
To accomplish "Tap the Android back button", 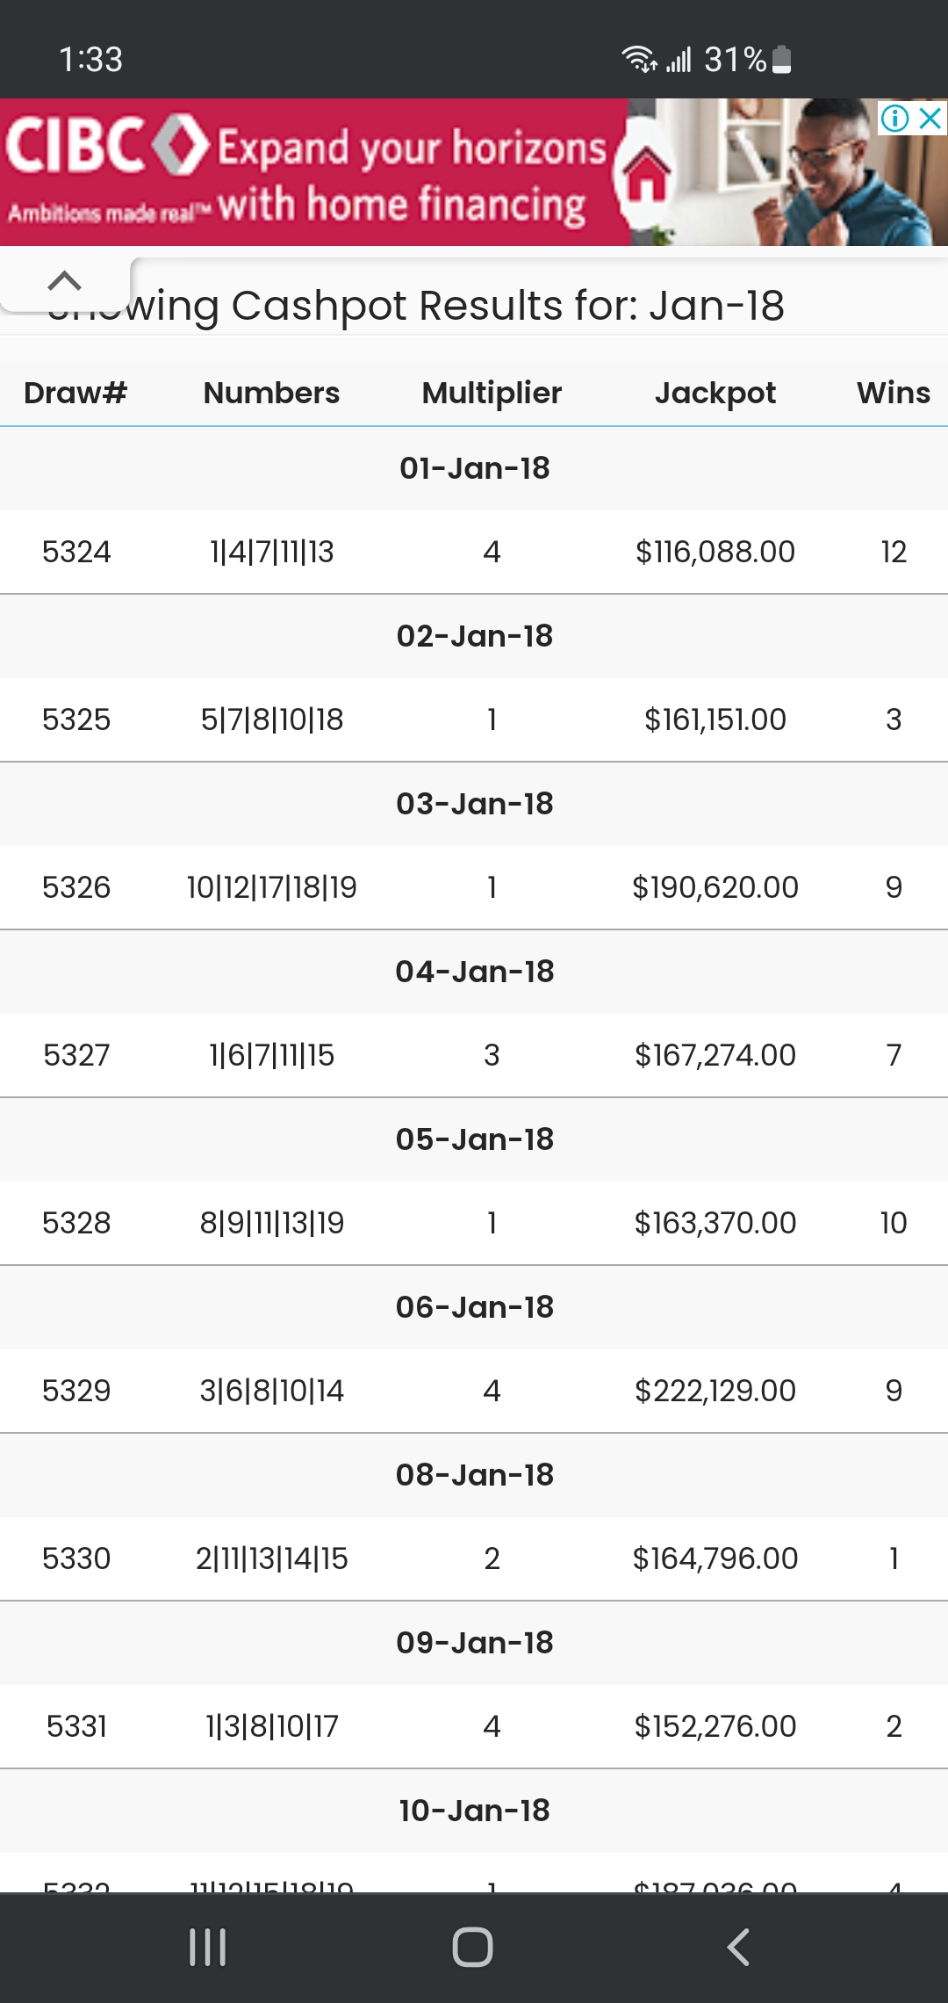I will pos(739,1948).
